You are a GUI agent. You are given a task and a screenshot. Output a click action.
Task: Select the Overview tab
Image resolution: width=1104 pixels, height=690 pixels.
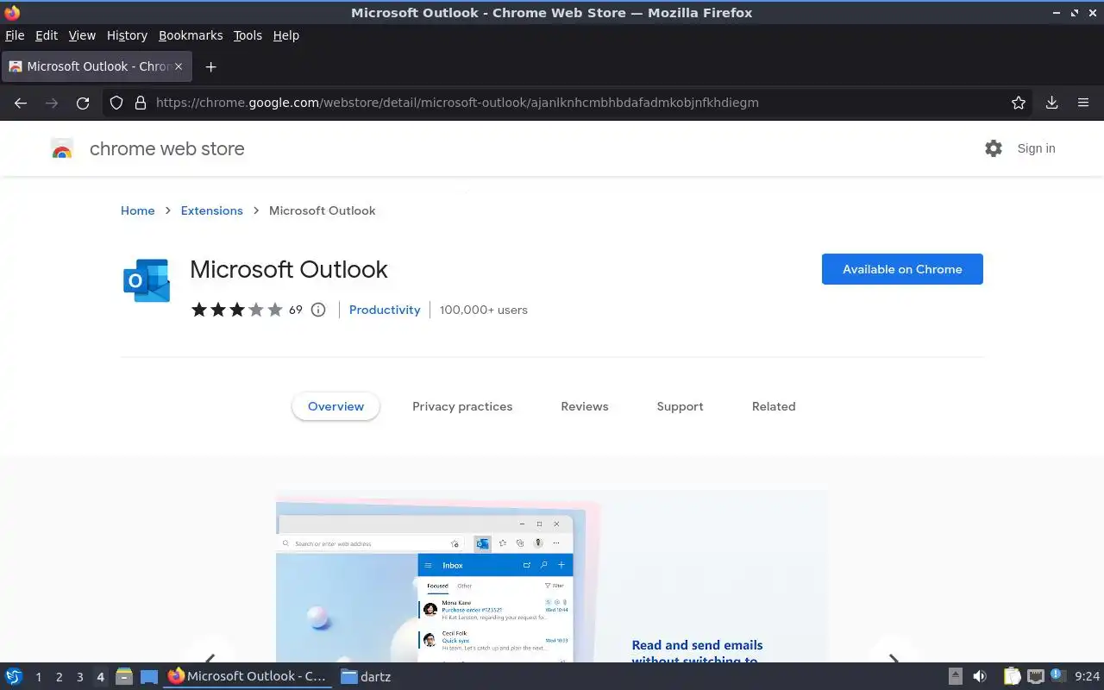pyautogui.click(x=336, y=406)
